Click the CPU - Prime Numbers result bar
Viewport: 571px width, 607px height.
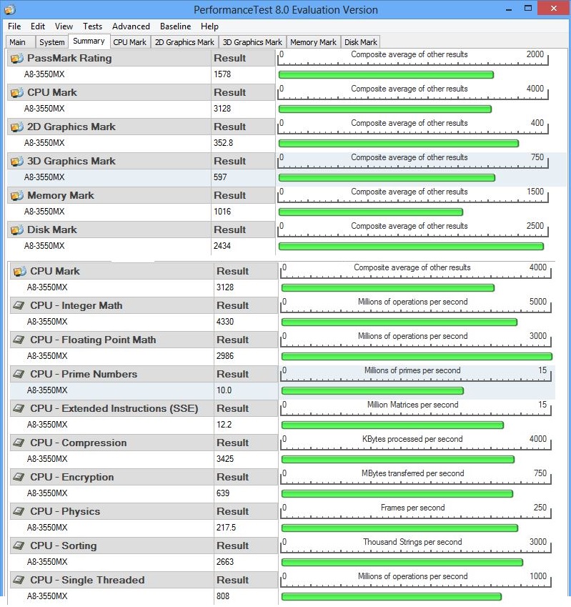tap(372, 391)
